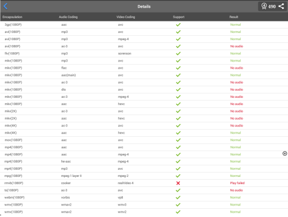Click Normal result in the mpg(1080P) row

(235, 176)
